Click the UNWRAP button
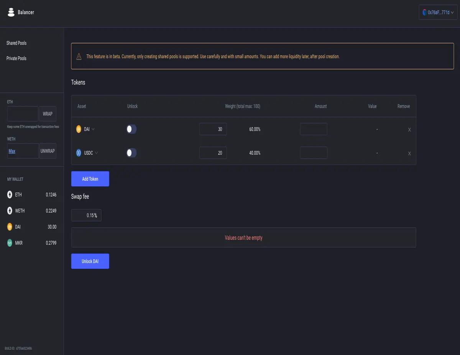Screen dimensions: 460x355 point(48,151)
